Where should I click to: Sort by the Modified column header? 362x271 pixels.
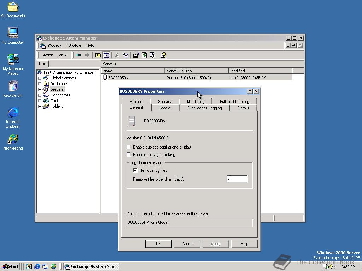(x=261, y=71)
